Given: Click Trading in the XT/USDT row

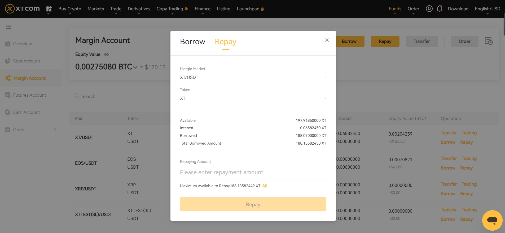Looking at the screenshot, I should pos(469,133).
